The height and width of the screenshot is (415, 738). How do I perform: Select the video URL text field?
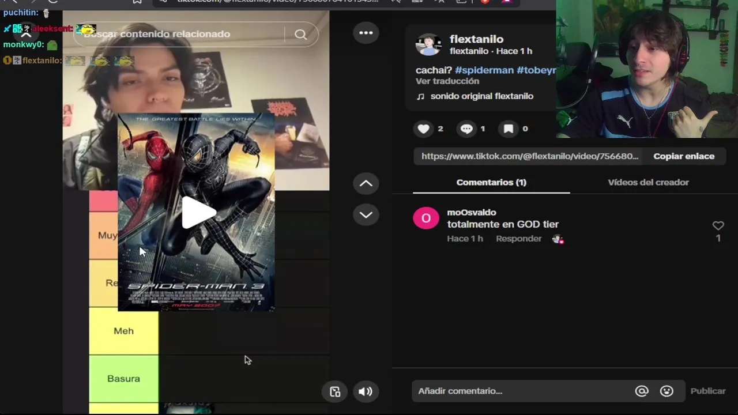(x=530, y=156)
